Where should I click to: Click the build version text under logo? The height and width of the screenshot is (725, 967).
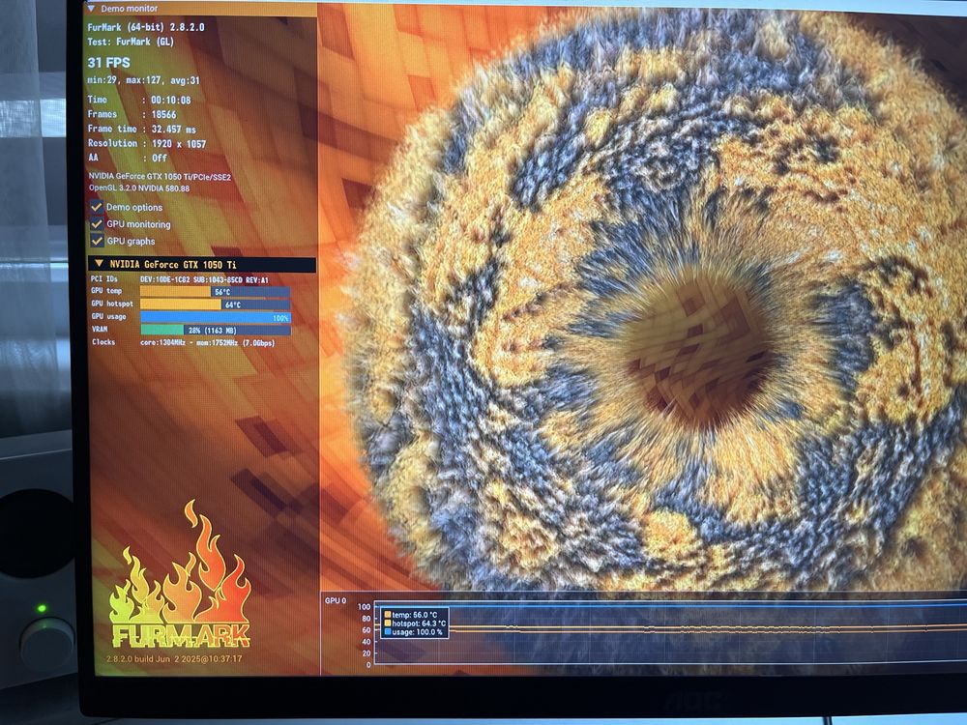(x=174, y=658)
